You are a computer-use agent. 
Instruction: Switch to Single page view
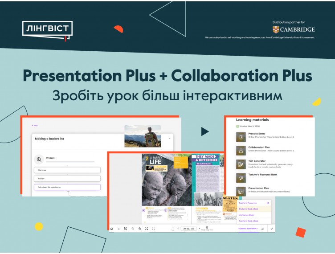tap(207, 229)
